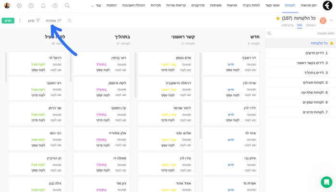Open the recent history clock icon
Viewport: 336px width, 192px height.
31,6
